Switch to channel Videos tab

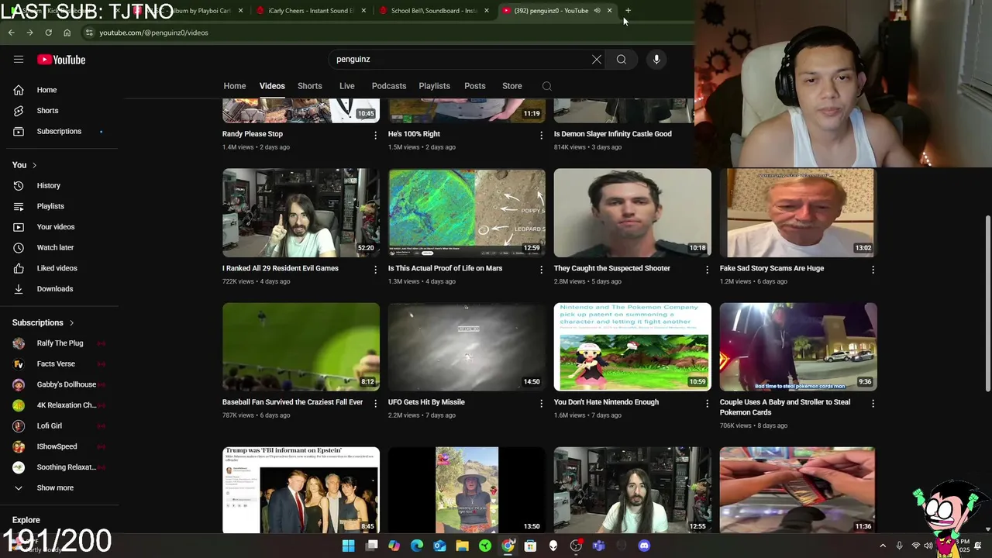(272, 86)
